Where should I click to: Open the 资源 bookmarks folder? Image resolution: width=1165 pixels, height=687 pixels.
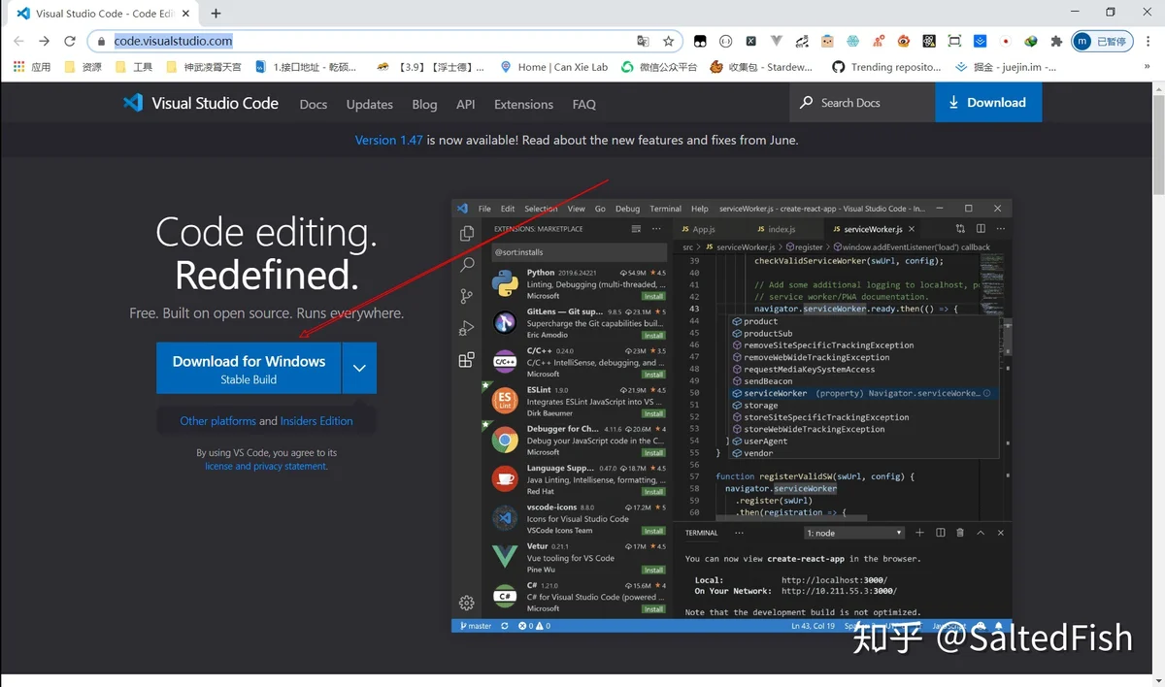(x=83, y=67)
